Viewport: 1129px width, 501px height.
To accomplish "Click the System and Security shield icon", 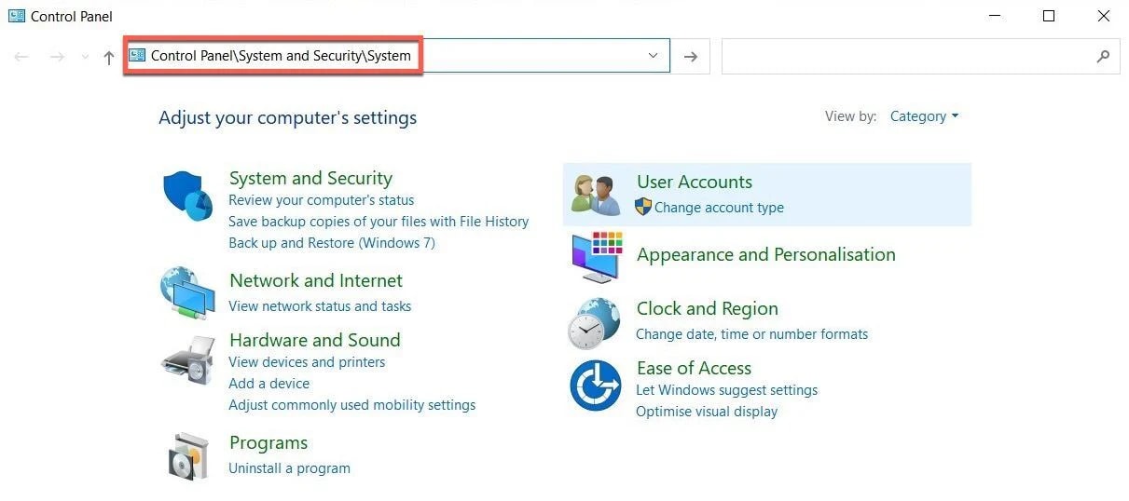I will (187, 196).
